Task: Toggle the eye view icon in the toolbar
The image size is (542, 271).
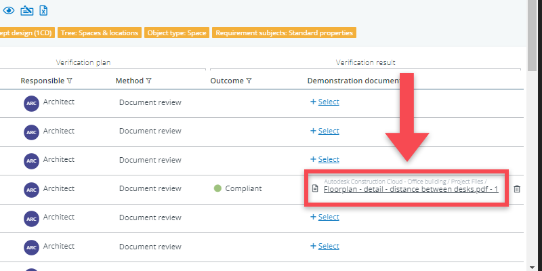Action: 9,11
